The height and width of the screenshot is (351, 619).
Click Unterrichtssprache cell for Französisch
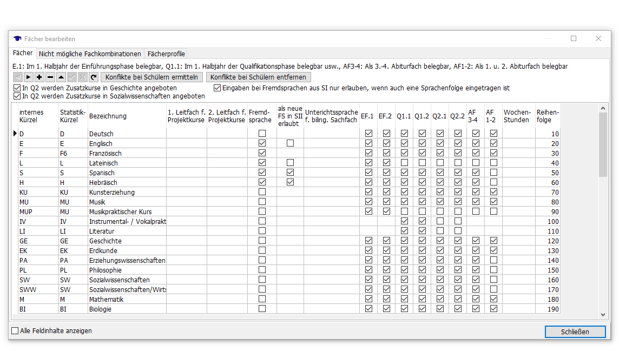pos(332,153)
